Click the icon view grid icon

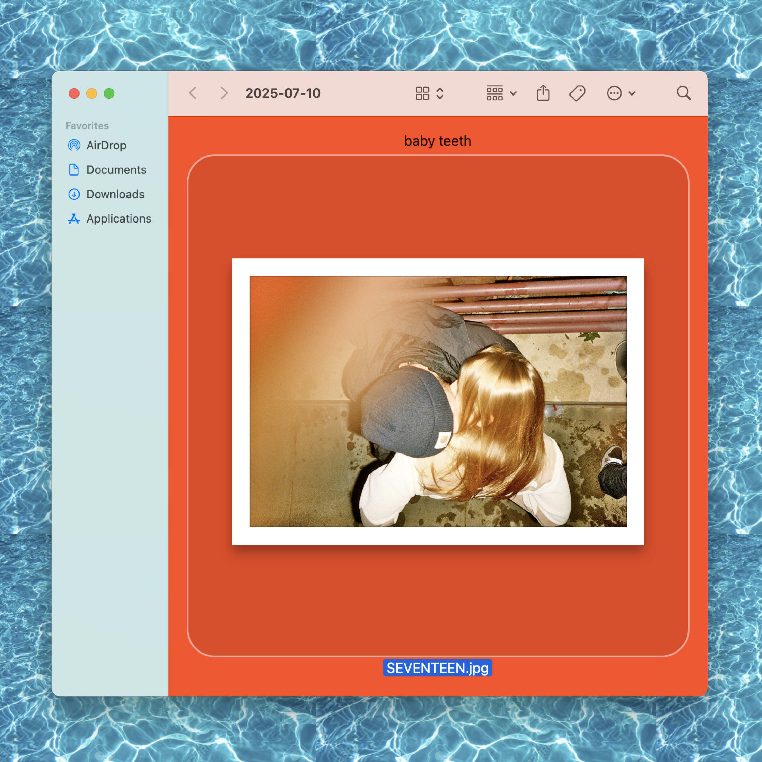422,93
